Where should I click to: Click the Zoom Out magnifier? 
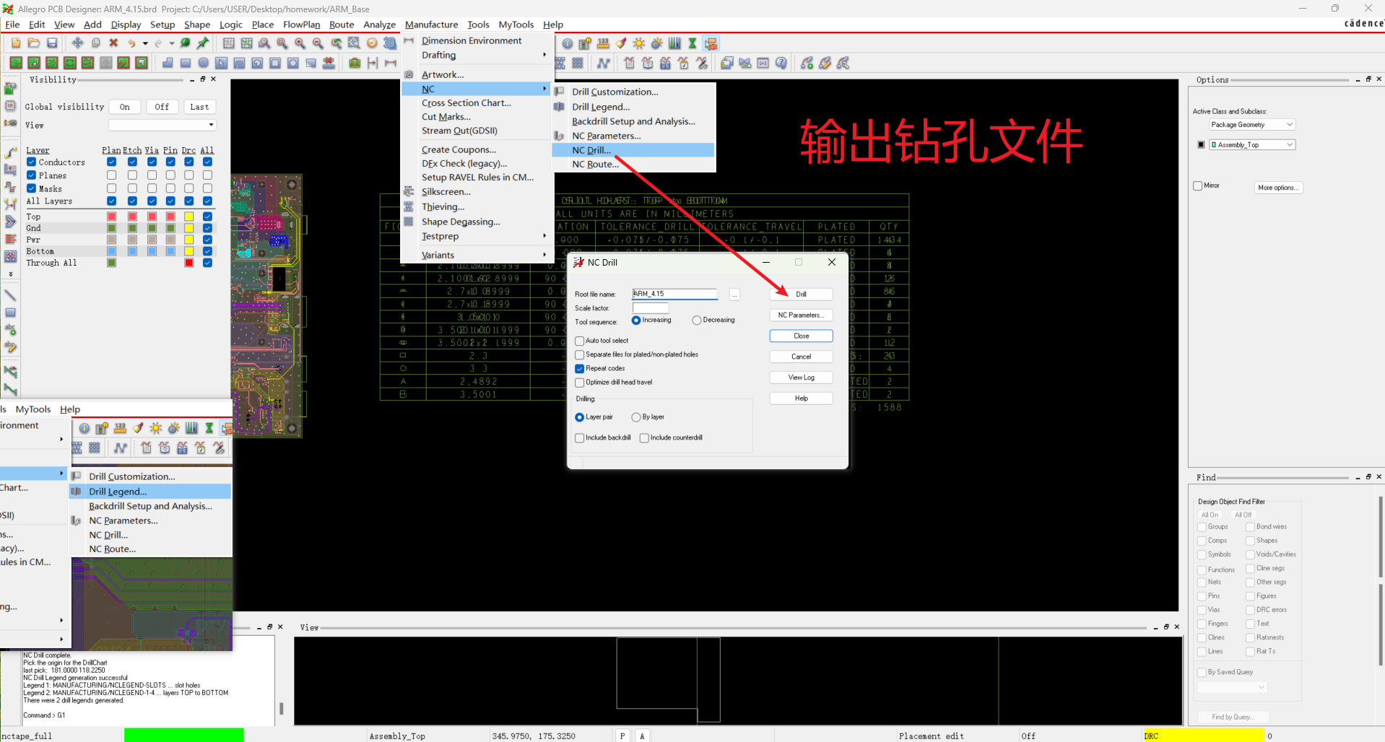click(x=318, y=43)
